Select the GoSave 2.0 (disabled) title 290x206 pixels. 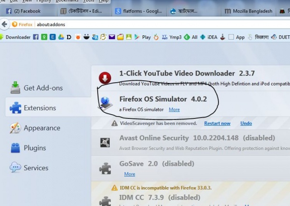click(x=157, y=164)
